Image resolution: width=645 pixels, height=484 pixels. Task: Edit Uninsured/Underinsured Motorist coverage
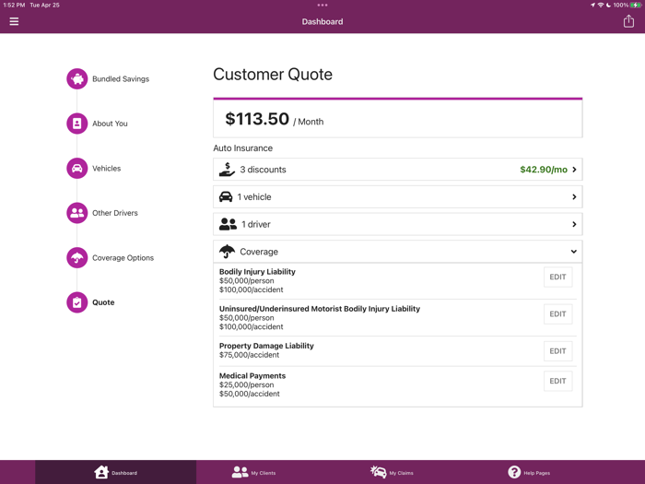click(x=557, y=314)
